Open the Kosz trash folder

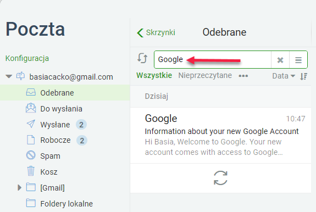(x=49, y=172)
